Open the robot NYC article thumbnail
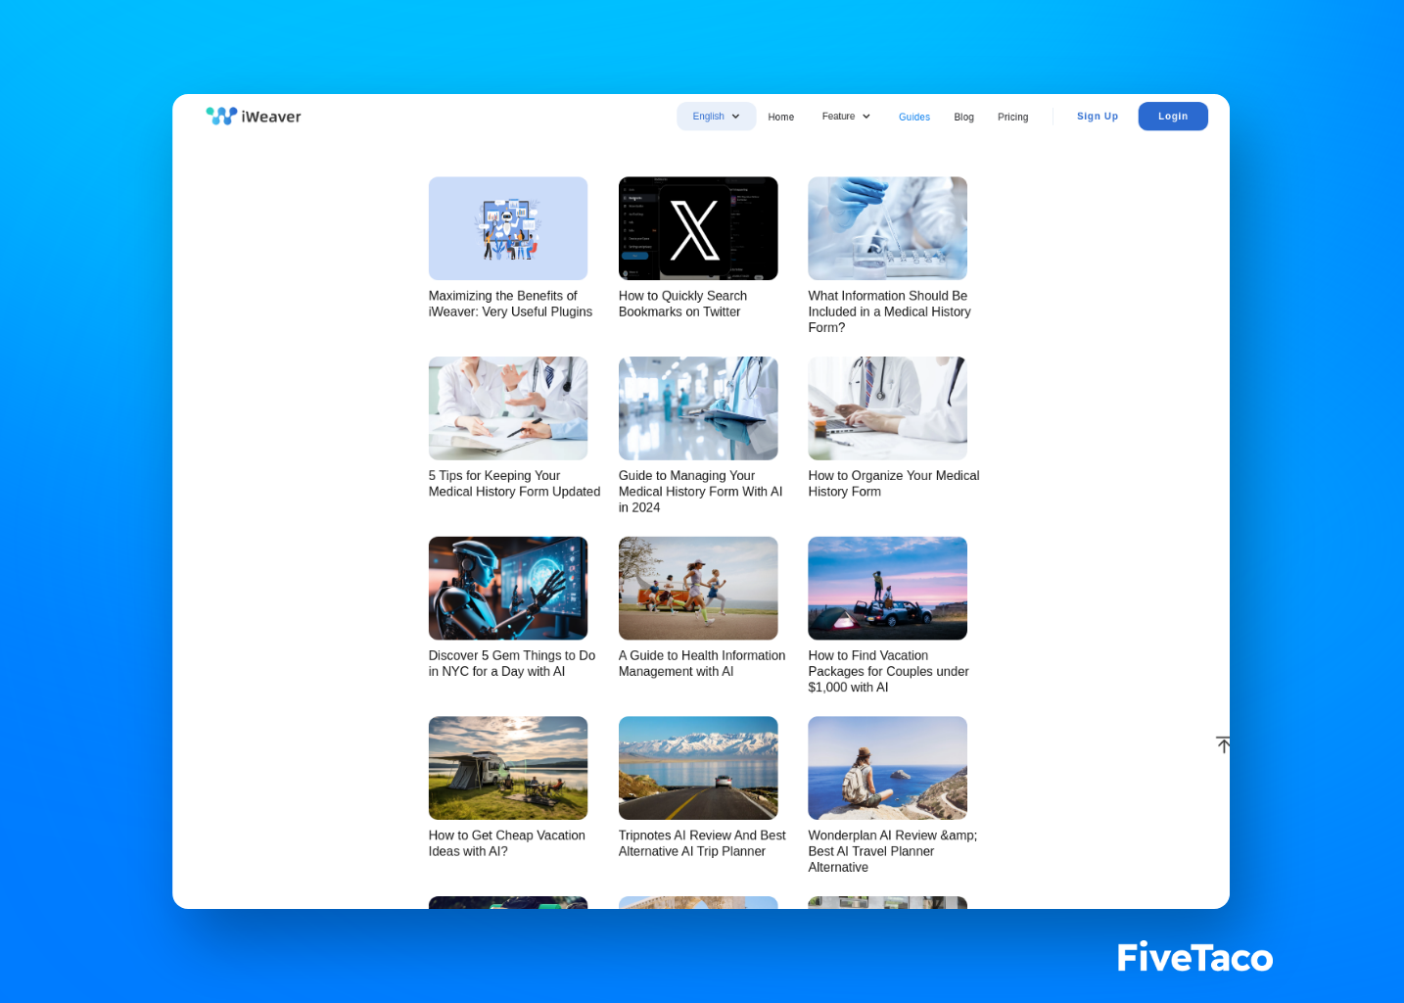The height and width of the screenshot is (1003, 1404). click(507, 588)
